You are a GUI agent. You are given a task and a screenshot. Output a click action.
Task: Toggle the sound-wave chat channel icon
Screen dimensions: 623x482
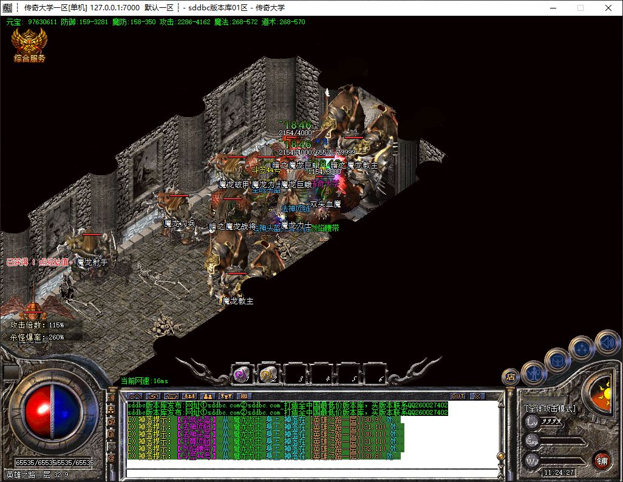click(x=111, y=397)
